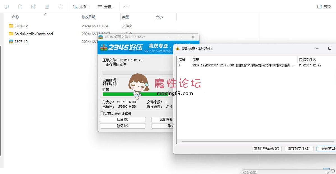Toggle the 预览 preview pane button
The height and width of the screenshot is (174, 336).
point(324,7)
